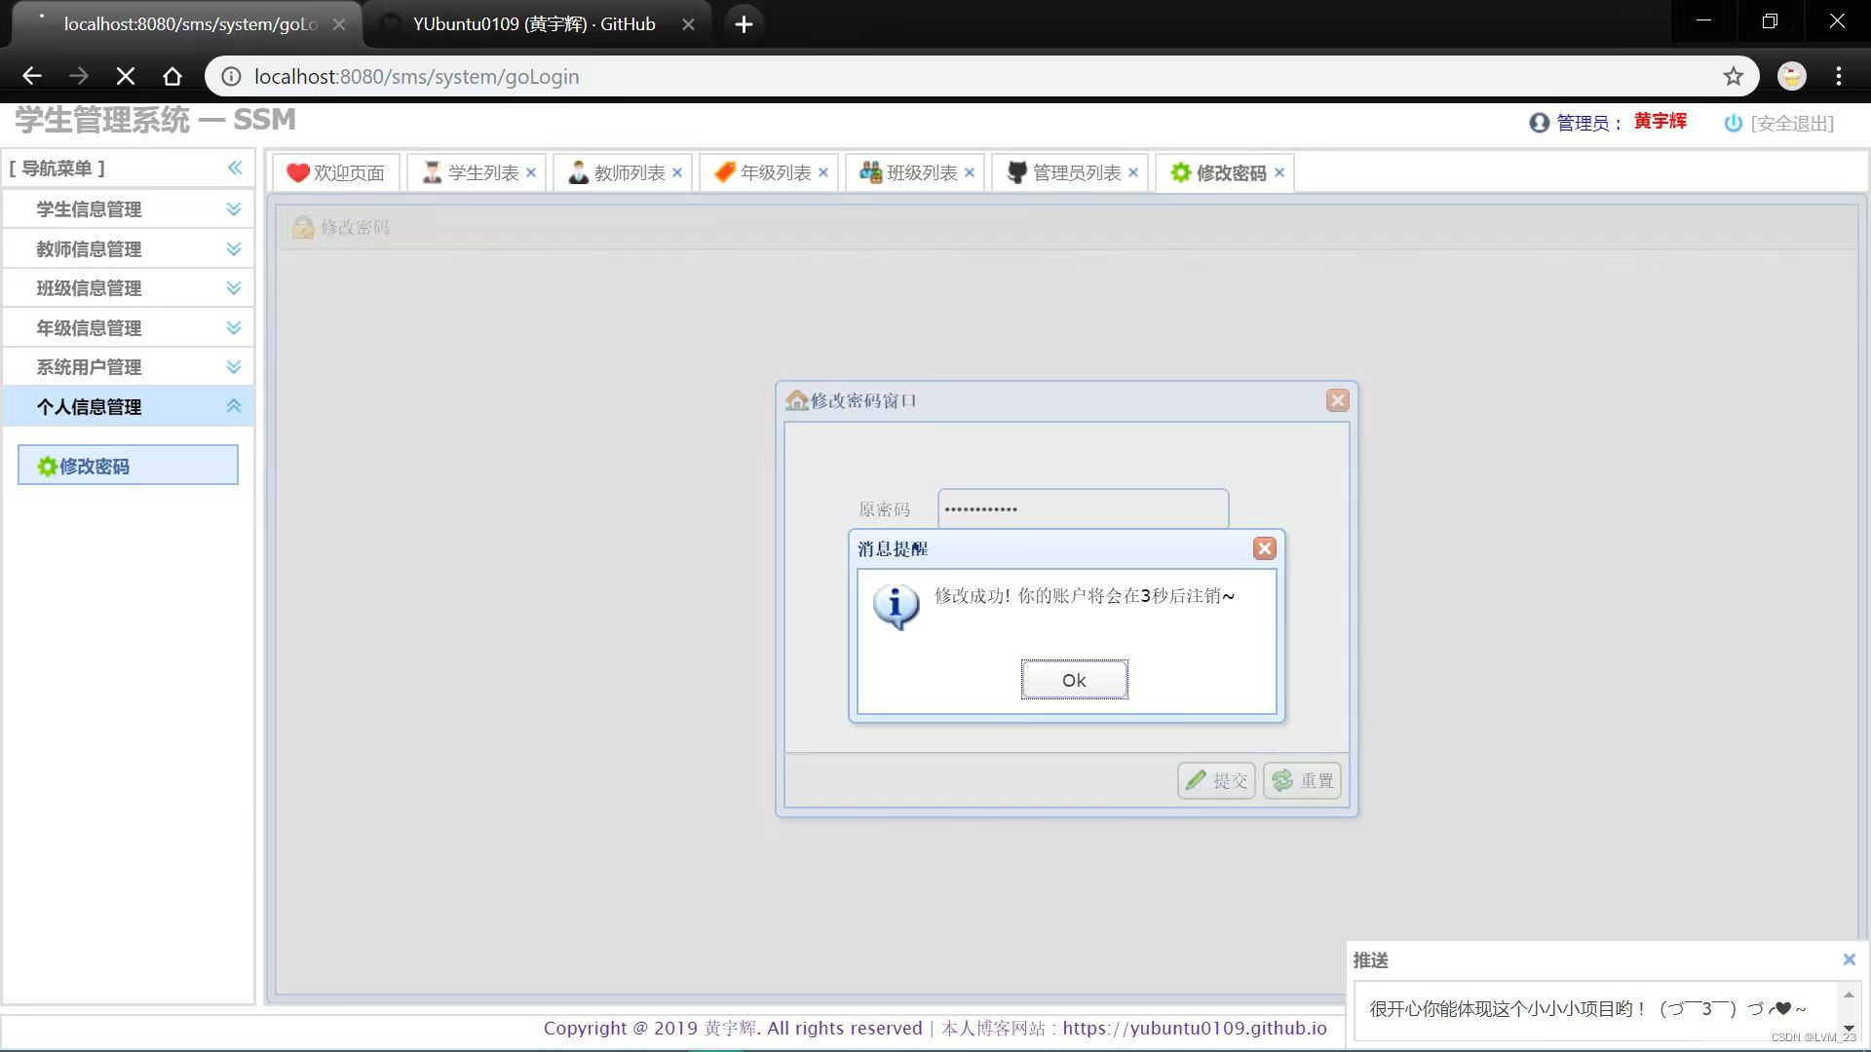
Task: Close the 推送 notification panel
Action: click(x=1849, y=959)
